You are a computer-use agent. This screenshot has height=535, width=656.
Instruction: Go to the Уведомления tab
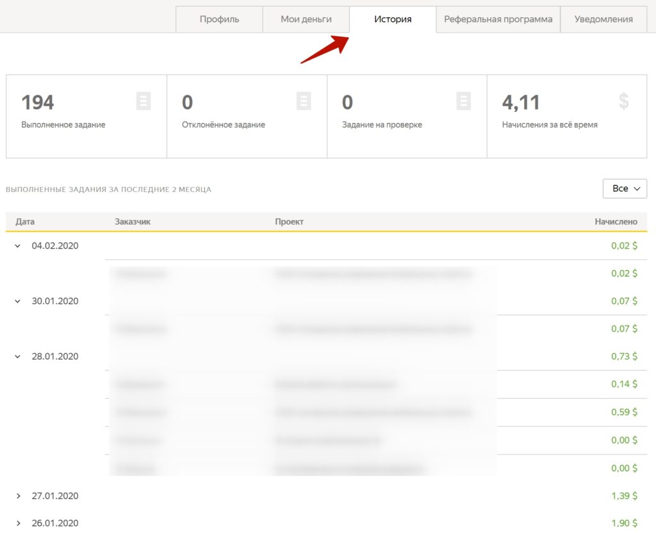[x=603, y=19]
